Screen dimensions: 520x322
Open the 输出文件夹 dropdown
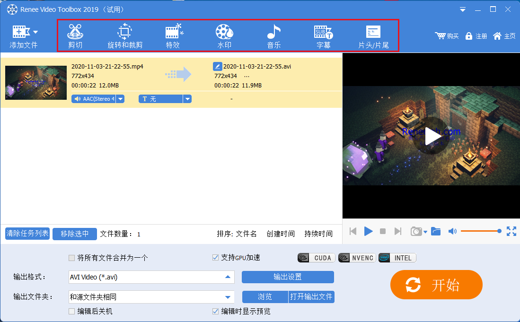[x=151, y=297]
